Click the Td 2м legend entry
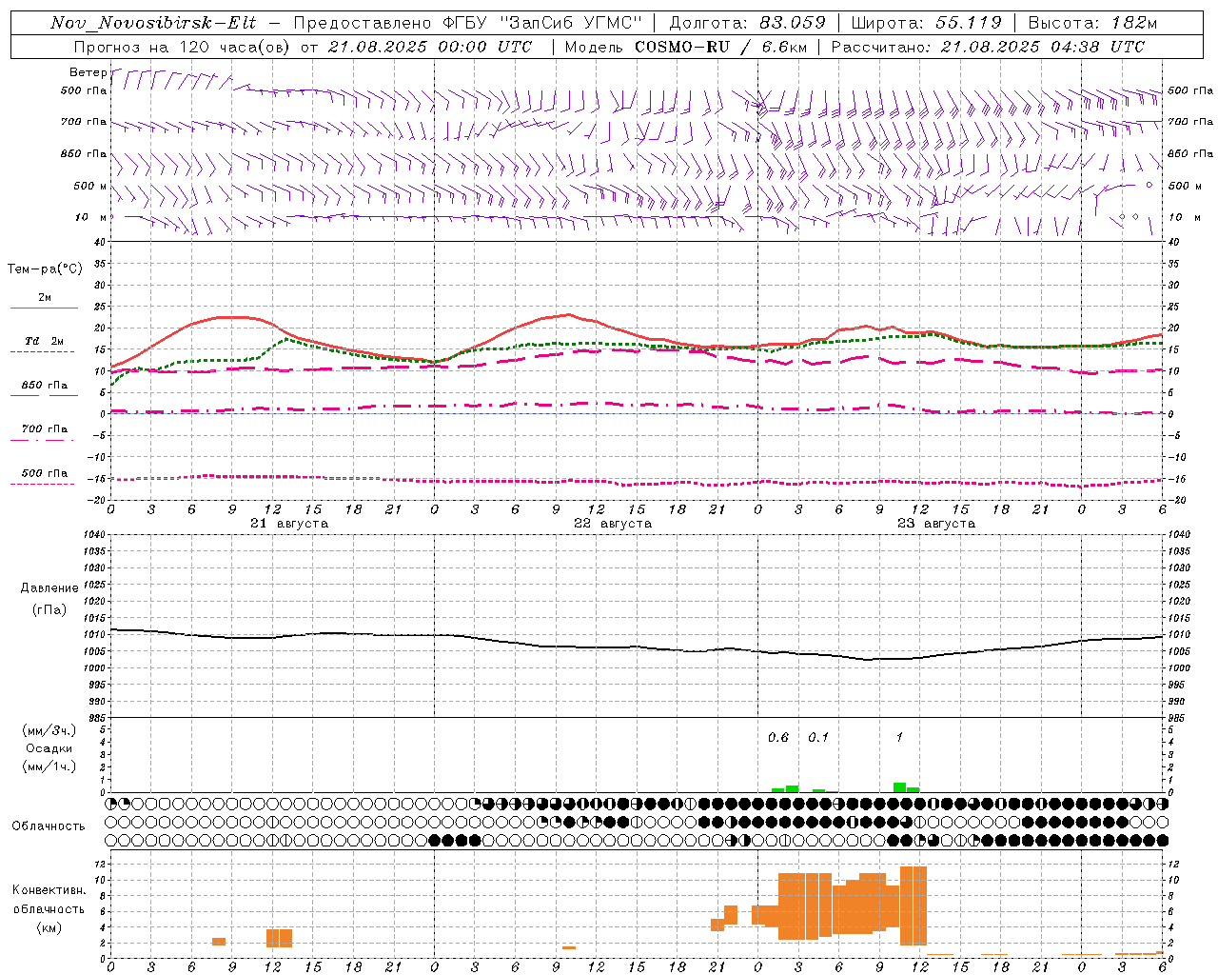 (x=45, y=341)
